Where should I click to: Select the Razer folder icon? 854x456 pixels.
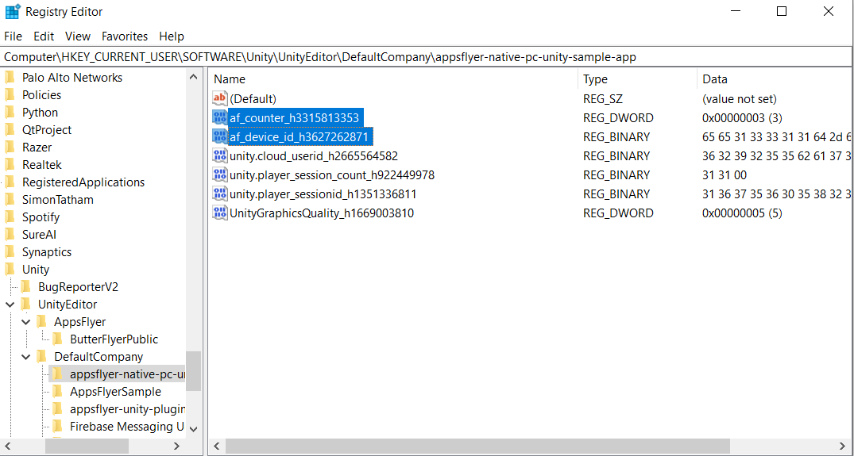tap(10, 148)
